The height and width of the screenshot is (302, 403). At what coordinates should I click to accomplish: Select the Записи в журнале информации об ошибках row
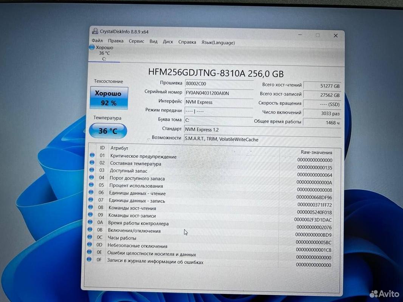209,262
